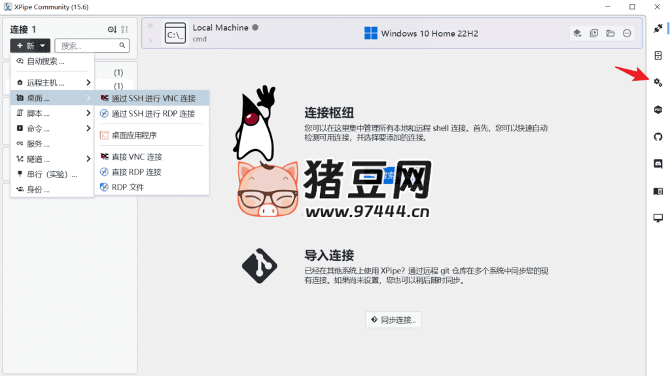Screen dimensions: 670x376
Task: Expand the 脚本 submenu arrow
Action: [x=88, y=113]
